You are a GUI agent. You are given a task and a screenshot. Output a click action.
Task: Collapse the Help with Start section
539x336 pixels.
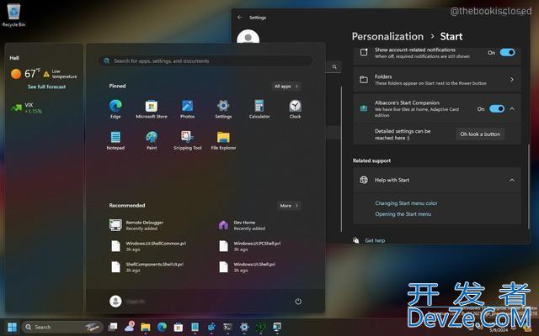pos(512,180)
